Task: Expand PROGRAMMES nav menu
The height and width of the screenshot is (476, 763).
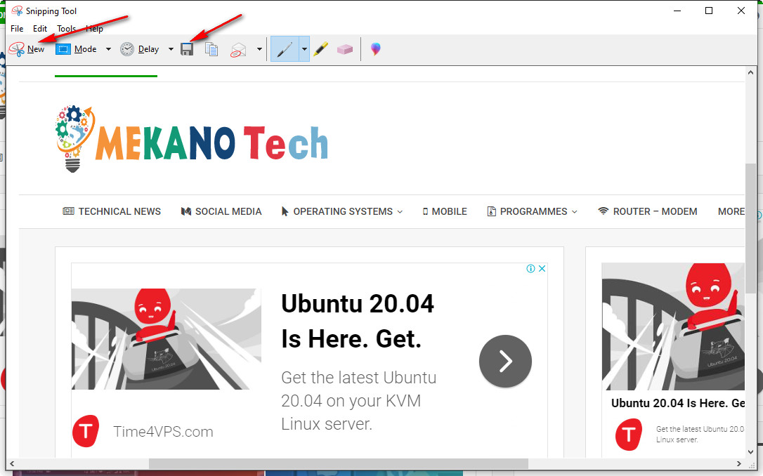Action: 533,211
